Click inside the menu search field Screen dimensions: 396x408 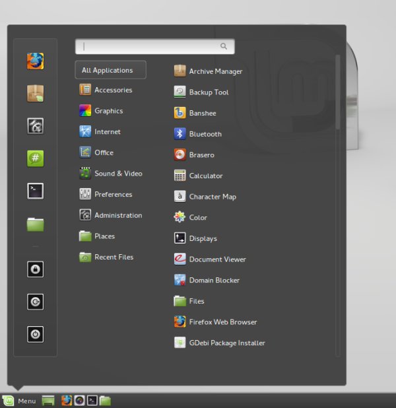click(x=152, y=47)
